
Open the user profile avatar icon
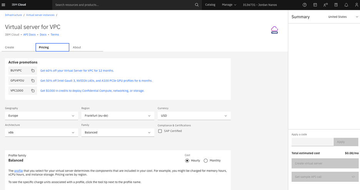pos(357,5)
